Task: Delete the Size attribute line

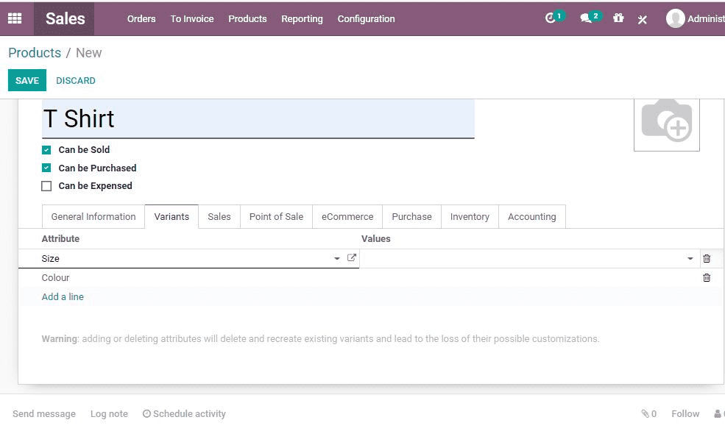Action: tap(707, 258)
